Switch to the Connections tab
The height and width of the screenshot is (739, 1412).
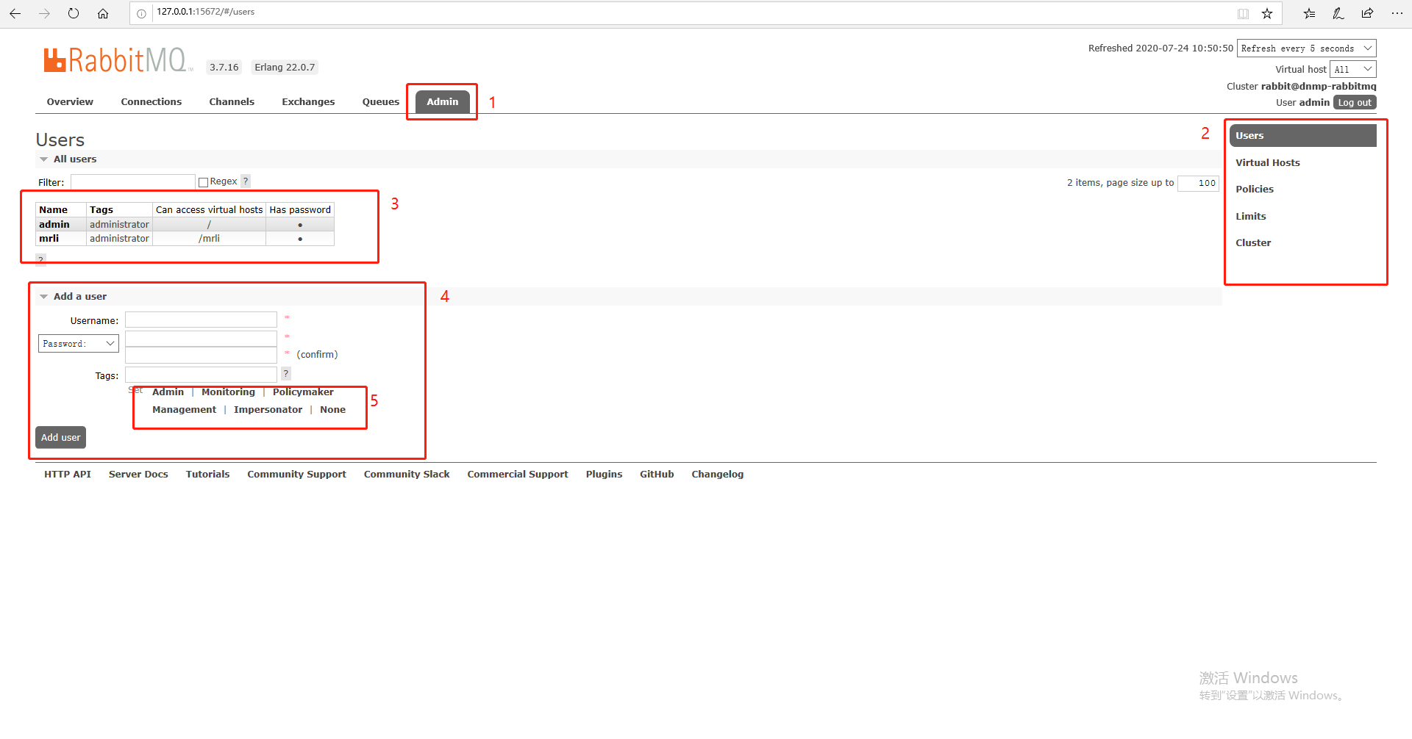(151, 101)
